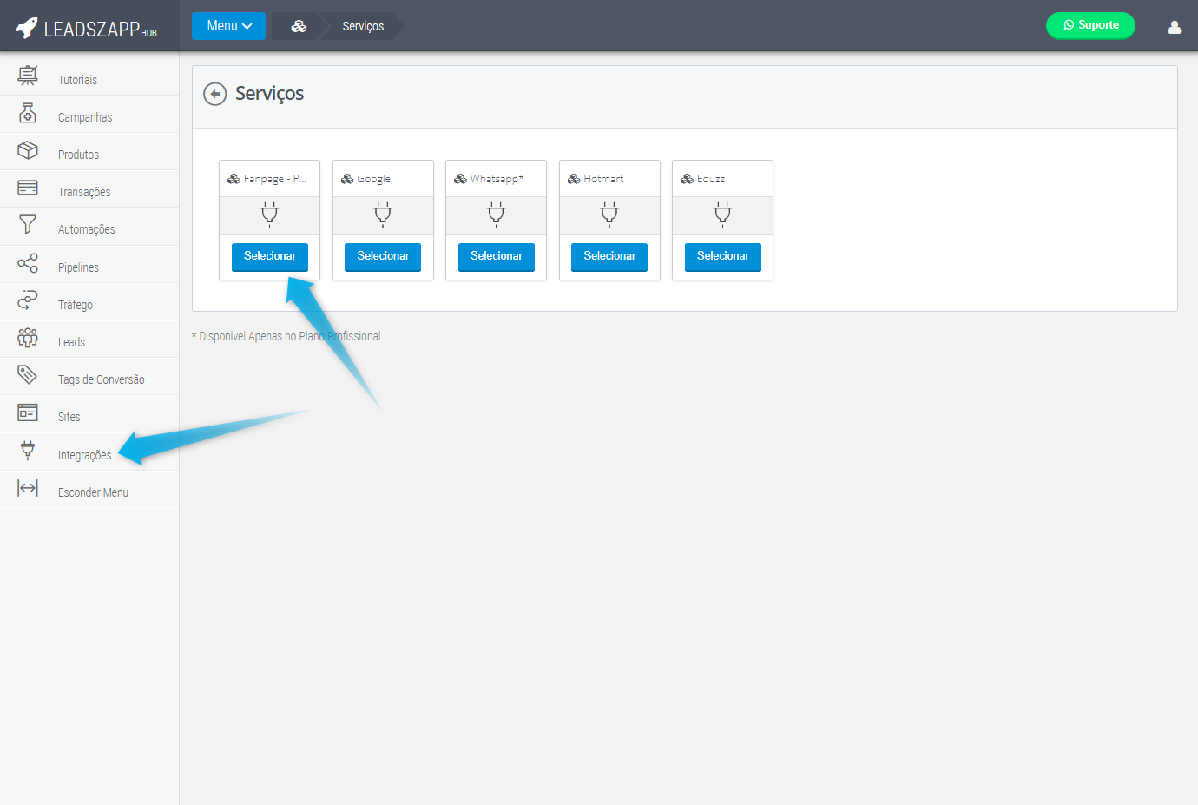The image size is (1198, 805).
Task: Select the Fanpage service
Action: pos(269,256)
